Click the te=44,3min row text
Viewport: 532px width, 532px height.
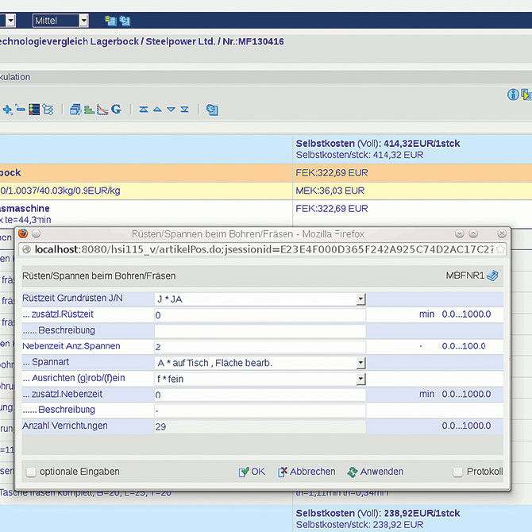[25, 220]
